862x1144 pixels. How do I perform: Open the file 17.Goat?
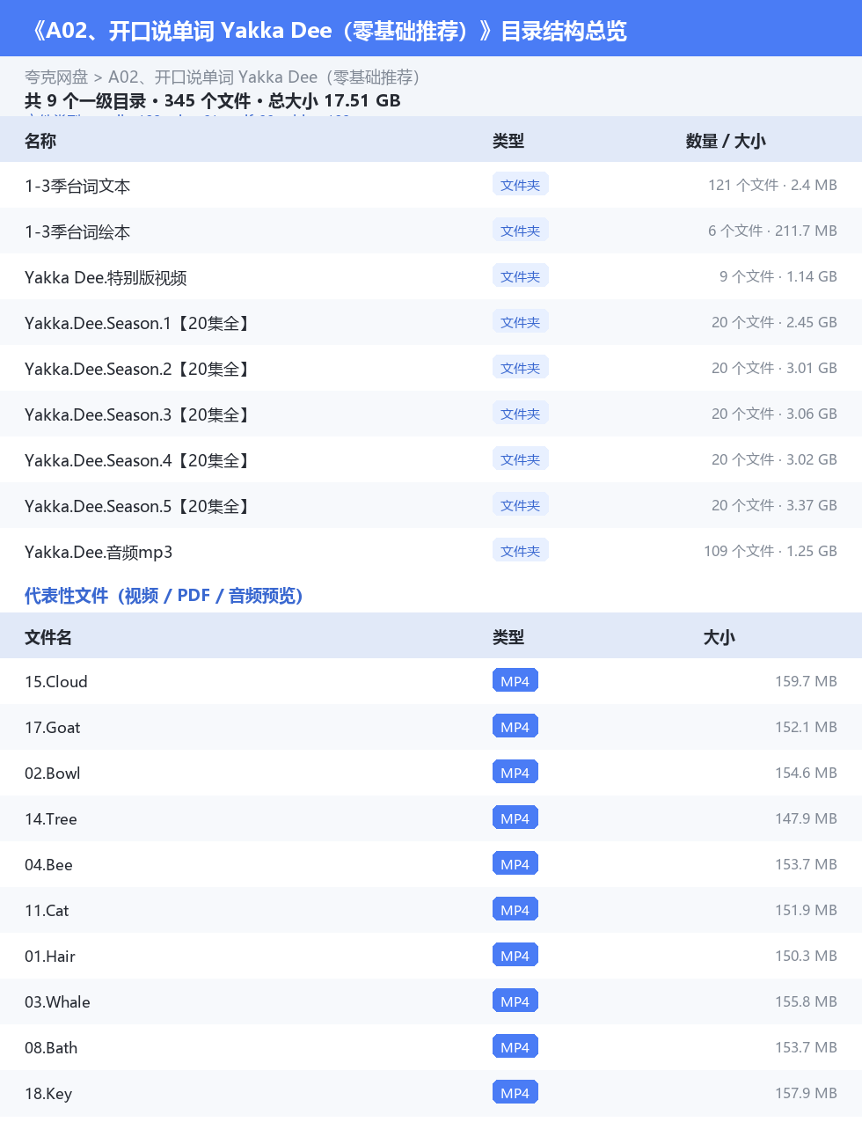tap(53, 728)
